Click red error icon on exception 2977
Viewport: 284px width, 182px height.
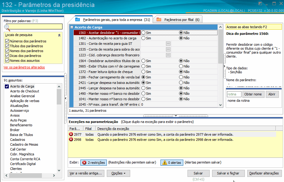[x=71, y=134]
